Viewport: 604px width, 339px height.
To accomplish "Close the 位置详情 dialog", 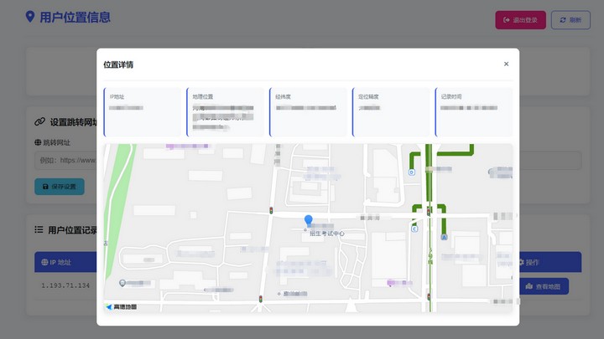I will pyautogui.click(x=506, y=64).
